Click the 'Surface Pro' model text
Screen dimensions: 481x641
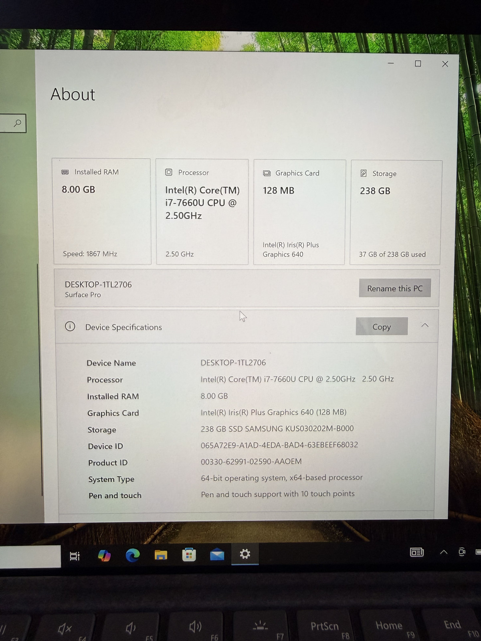coord(83,295)
